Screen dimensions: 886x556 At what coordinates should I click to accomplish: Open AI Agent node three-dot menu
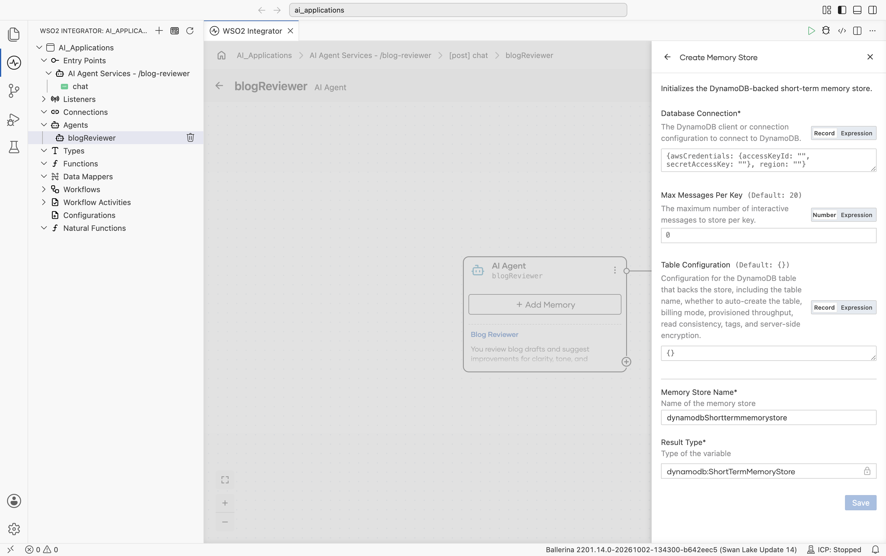[x=615, y=270]
